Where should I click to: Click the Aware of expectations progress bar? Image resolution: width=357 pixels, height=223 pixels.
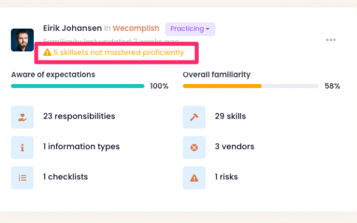77,86
